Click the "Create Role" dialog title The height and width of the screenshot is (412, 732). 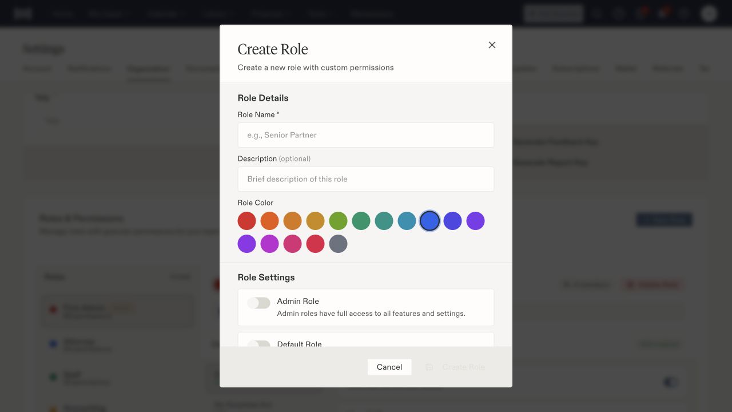click(273, 49)
